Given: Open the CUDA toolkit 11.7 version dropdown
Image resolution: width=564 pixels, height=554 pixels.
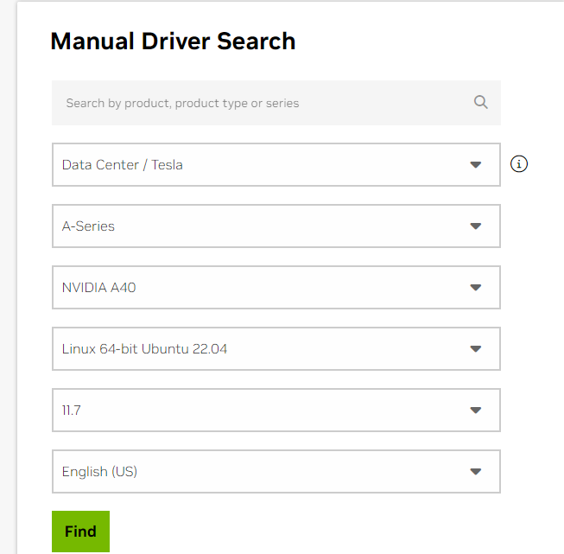Looking at the screenshot, I should [276, 410].
